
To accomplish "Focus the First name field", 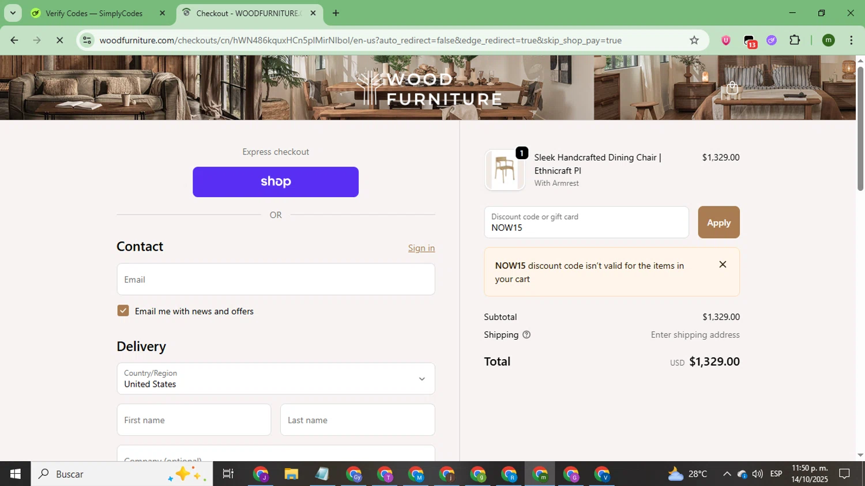I will tap(194, 420).
